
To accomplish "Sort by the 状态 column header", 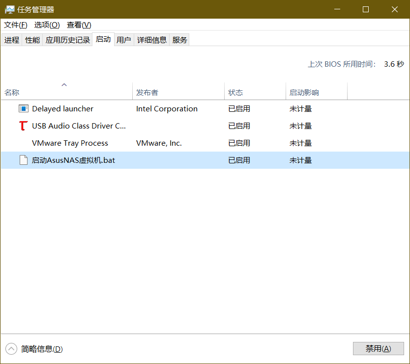I will pos(235,93).
